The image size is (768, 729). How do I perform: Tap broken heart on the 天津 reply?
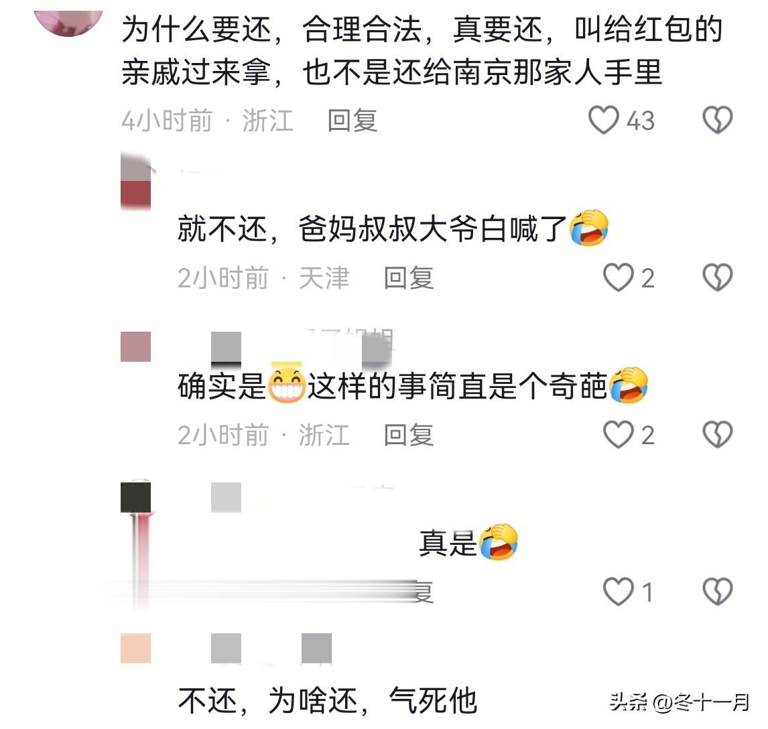(x=718, y=277)
